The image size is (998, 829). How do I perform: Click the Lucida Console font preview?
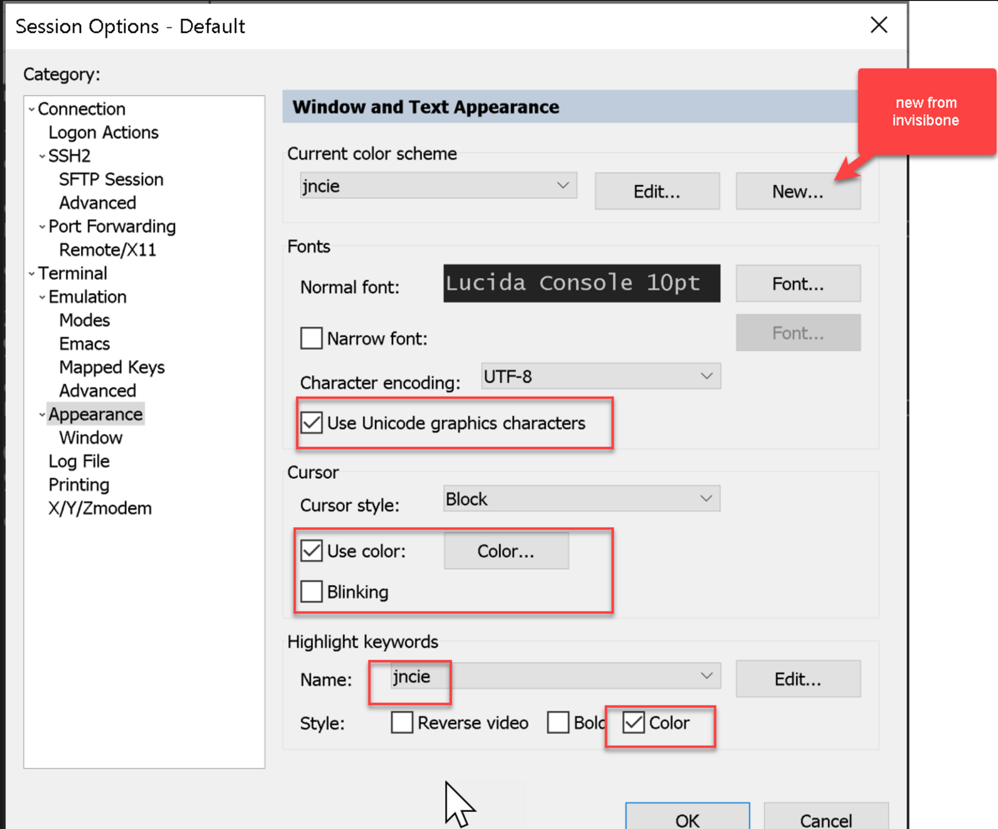581,283
